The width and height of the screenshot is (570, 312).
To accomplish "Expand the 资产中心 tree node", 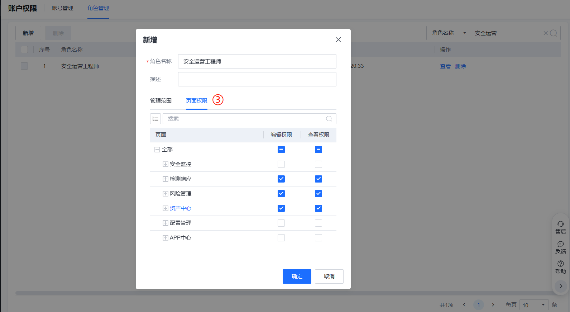I will (x=166, y=208).
